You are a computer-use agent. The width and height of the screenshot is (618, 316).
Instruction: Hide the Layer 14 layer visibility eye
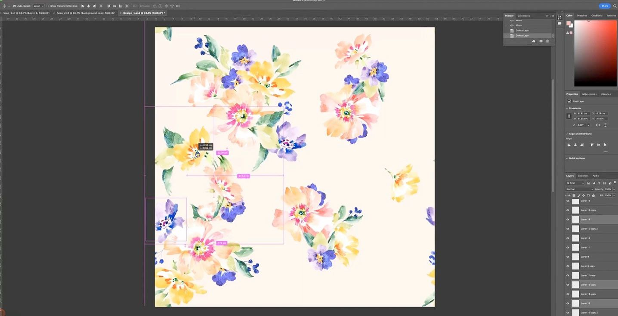click(568, 219)
